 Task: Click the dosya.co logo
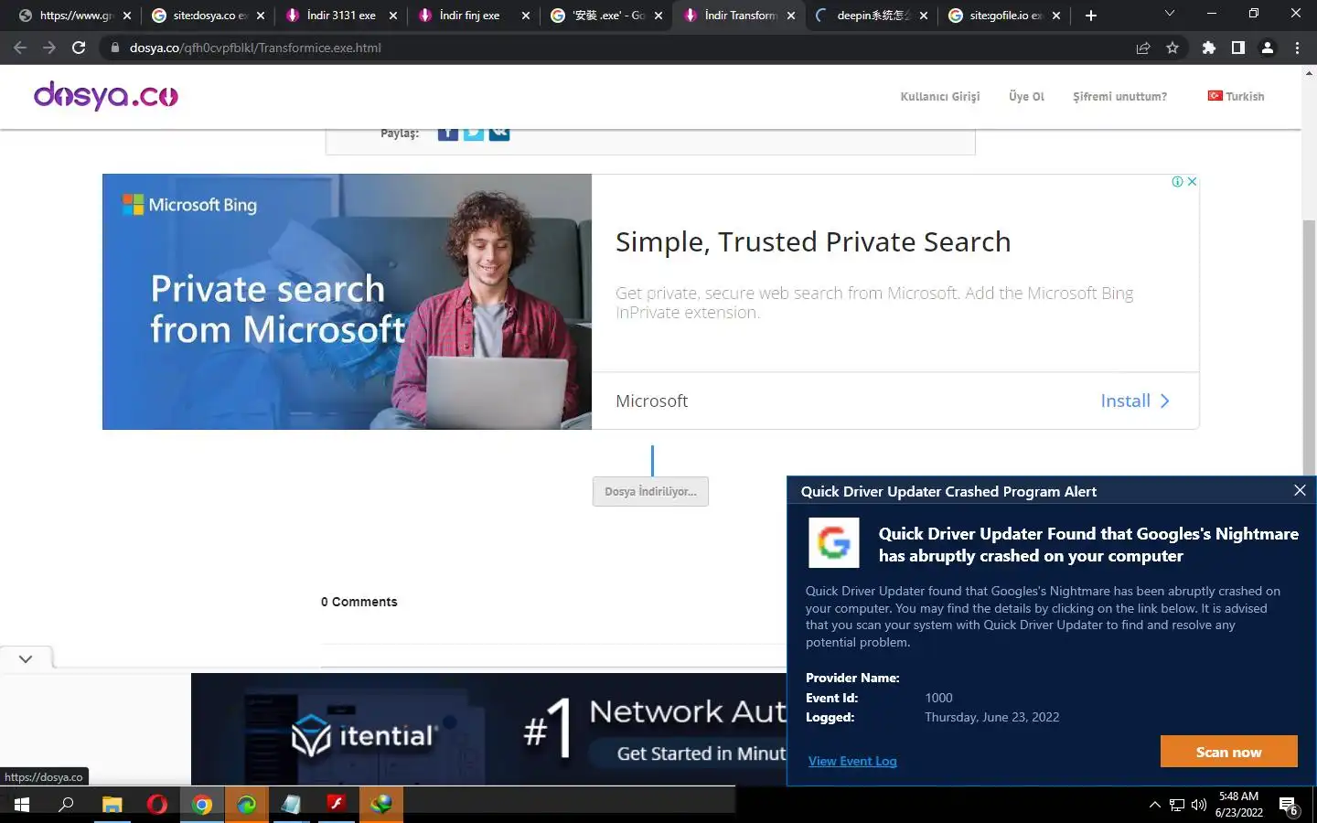106,95
